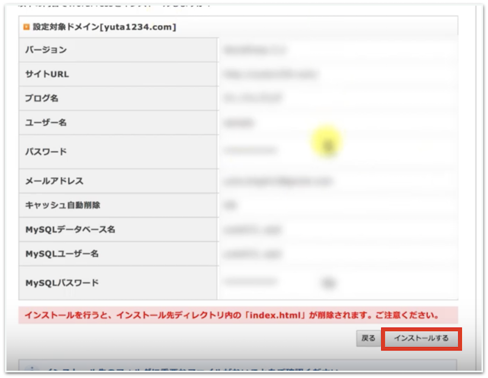
Task: Click the メールアドレス label cell
Action: pos(54,181)
